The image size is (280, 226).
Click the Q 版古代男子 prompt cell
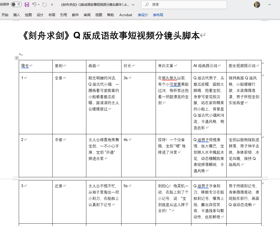pyautogui.click(x=209, y=103)
